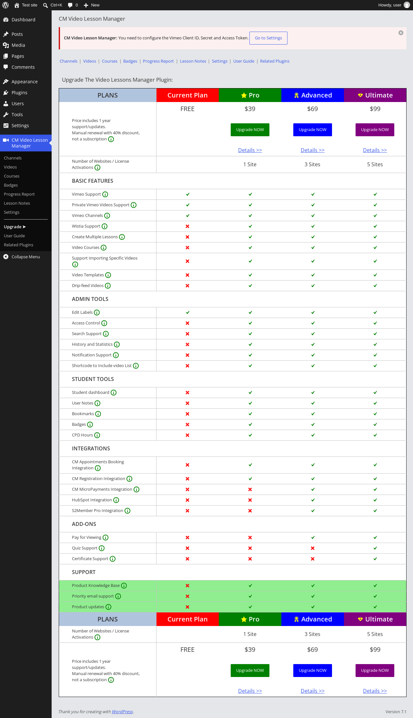Screen dimensions: 413x718
Task: Show info for Vimeo Support
Action: pos(105,194)
